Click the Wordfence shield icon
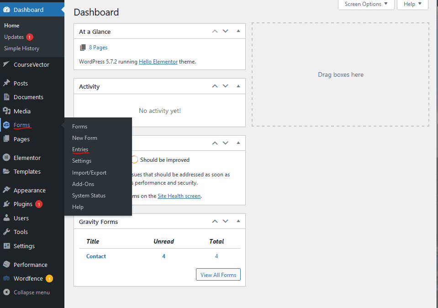438x308 pixels. (6, 278)
